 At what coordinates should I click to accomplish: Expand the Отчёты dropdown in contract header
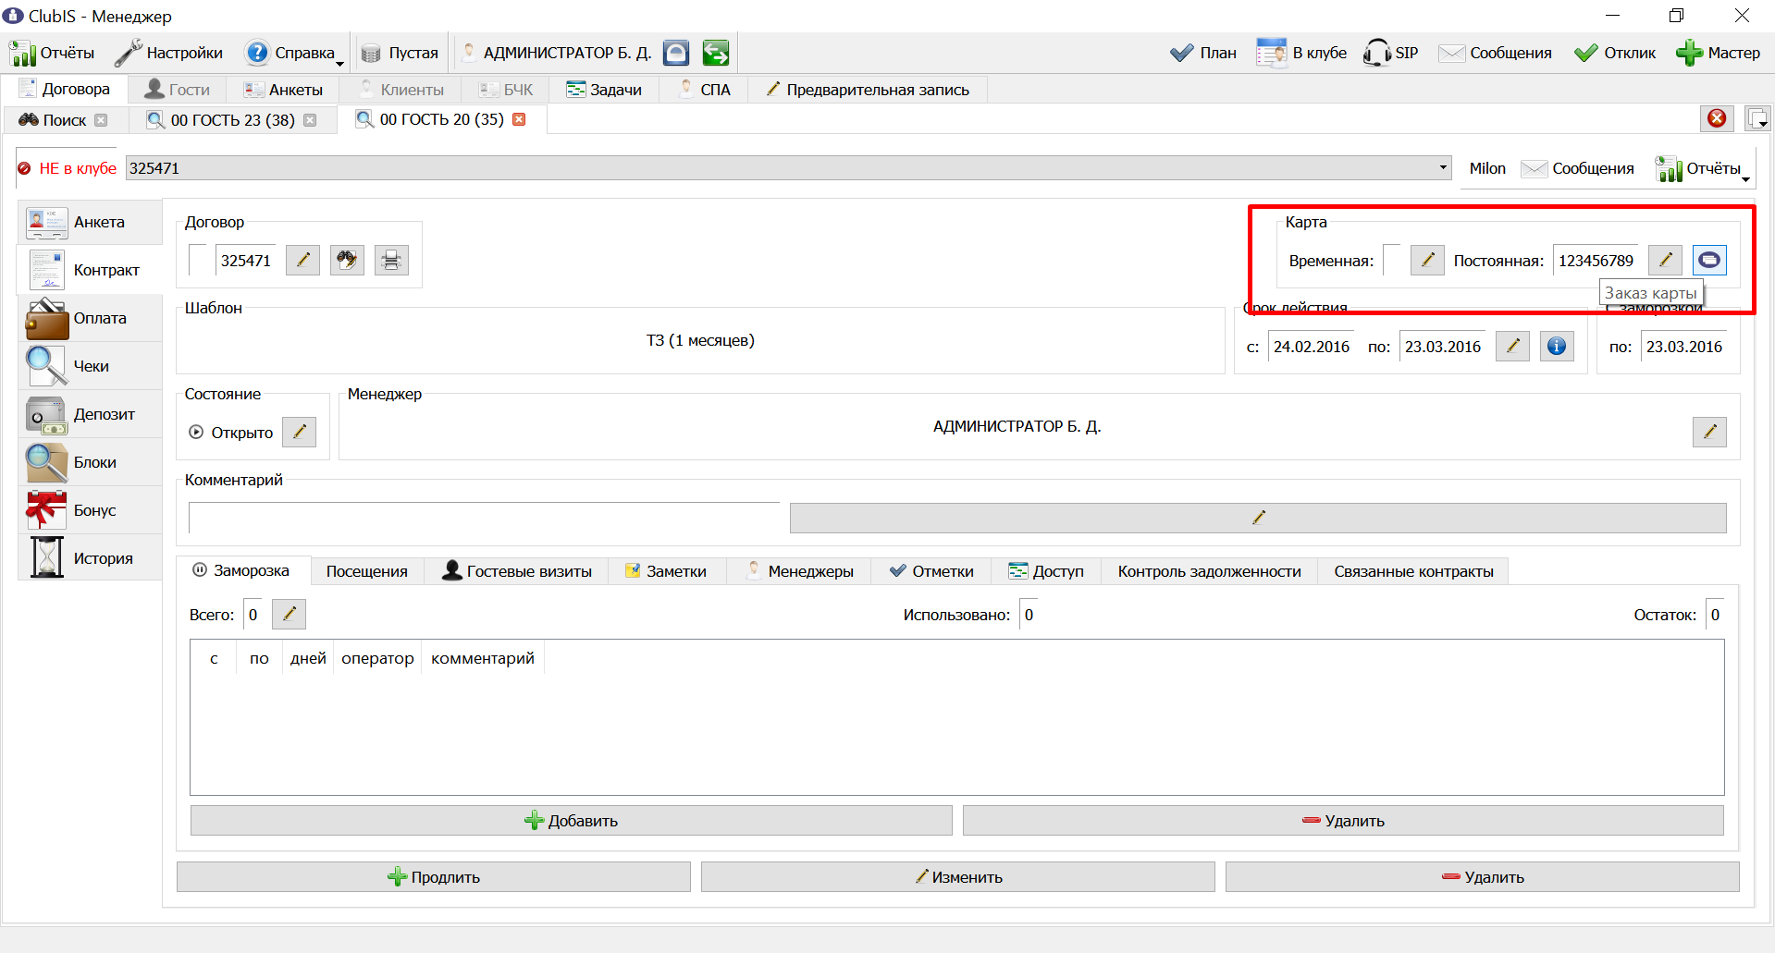click(1703, 168)
